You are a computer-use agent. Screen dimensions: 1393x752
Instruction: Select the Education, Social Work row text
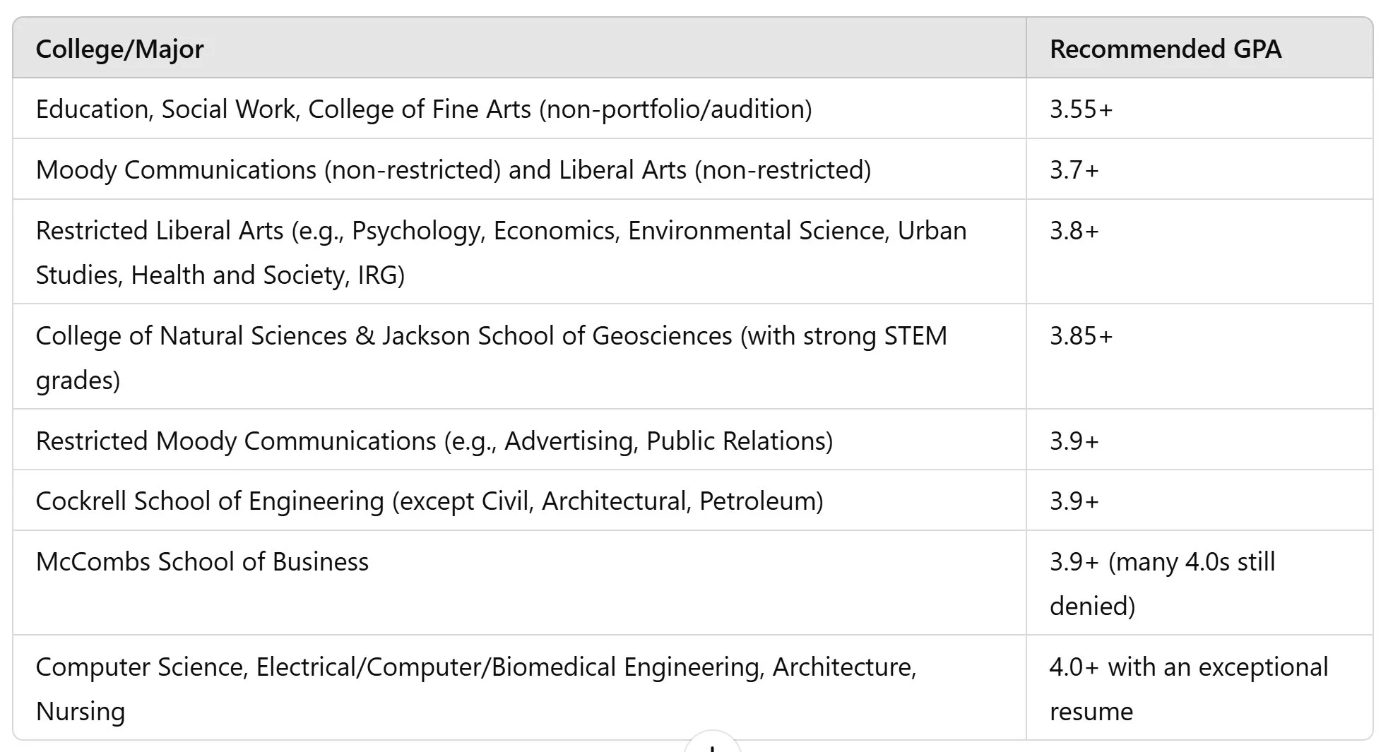[x=423, y=109]
